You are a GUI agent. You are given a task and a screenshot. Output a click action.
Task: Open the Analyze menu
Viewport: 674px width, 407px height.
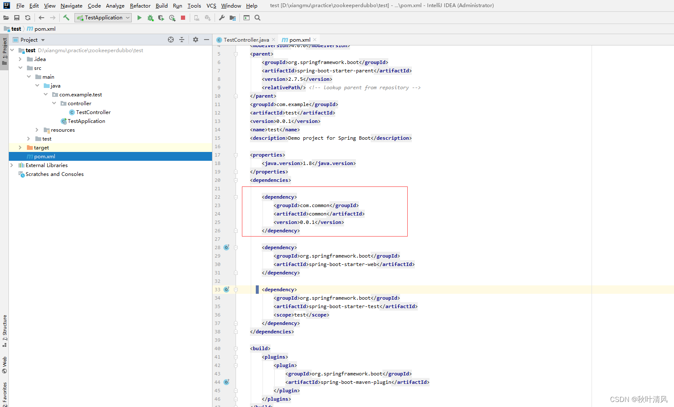(115, 5)
